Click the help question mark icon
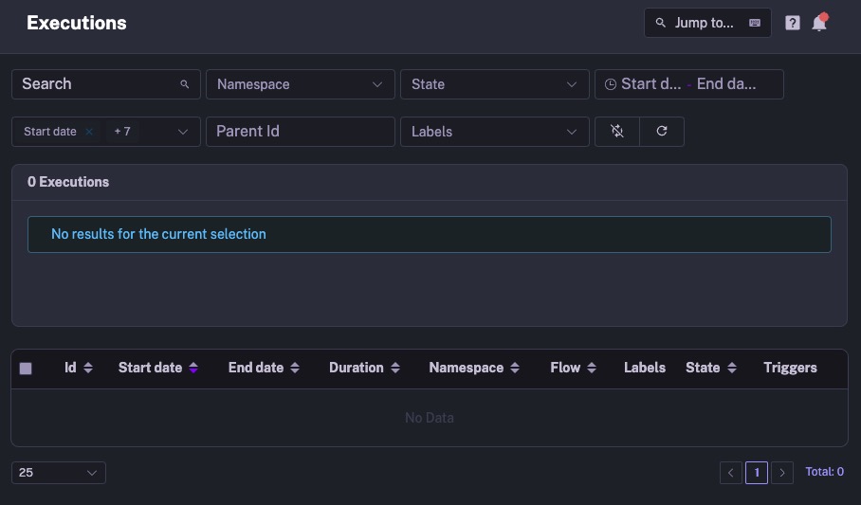 click(793, 23)
